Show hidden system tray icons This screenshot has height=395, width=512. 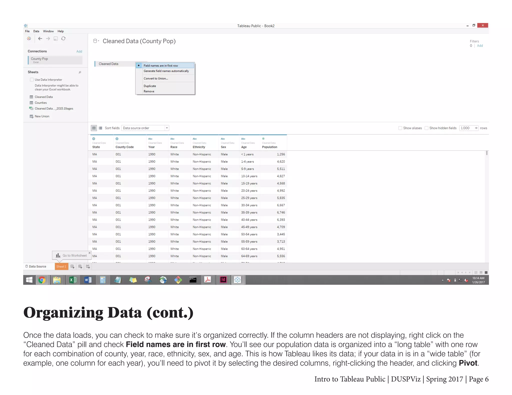pos(442,280)
